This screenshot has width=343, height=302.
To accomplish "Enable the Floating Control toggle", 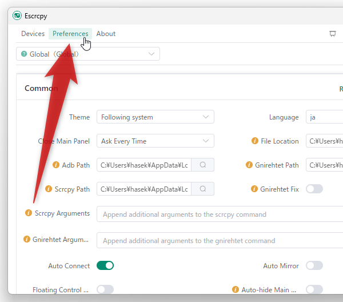I will point(105,289).
